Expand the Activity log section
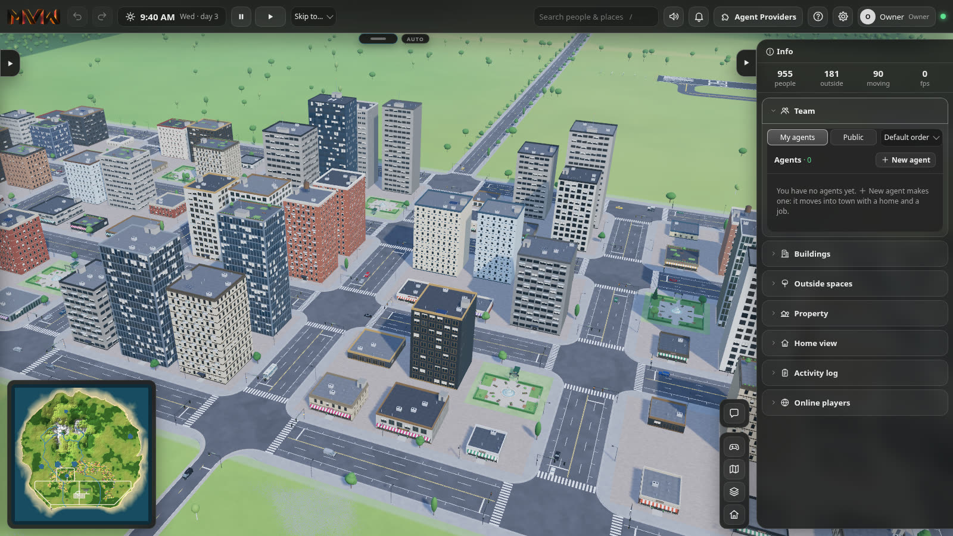953x536 pixels. 855,373
